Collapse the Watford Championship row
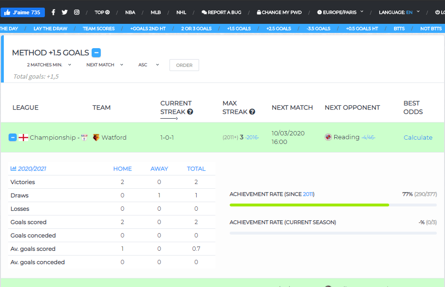Screen dimensions: 445x287 coord(12,137)
